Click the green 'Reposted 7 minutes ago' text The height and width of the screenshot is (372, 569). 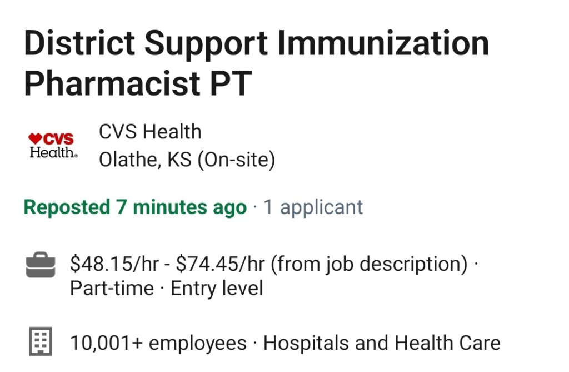click(135, 207)
